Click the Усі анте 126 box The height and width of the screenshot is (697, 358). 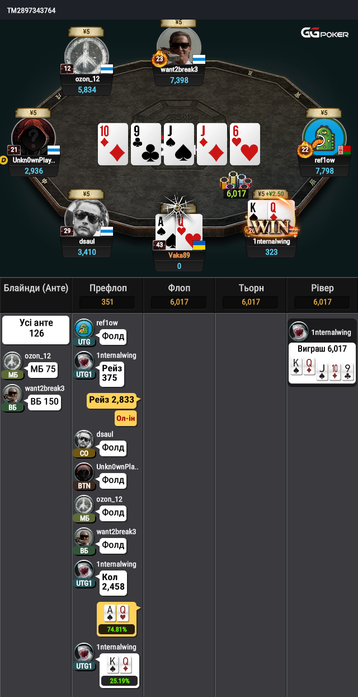coord(36,329)
